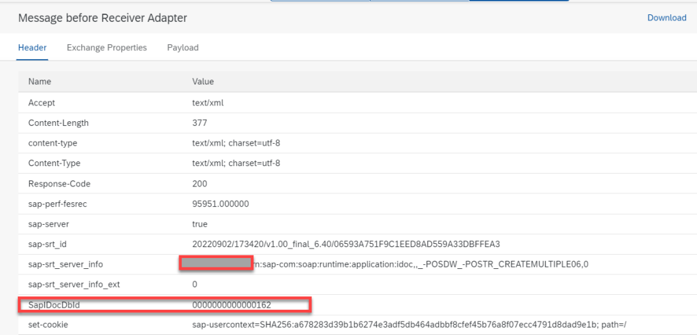
Task: Click the Accept header row name
Action: 42,103
